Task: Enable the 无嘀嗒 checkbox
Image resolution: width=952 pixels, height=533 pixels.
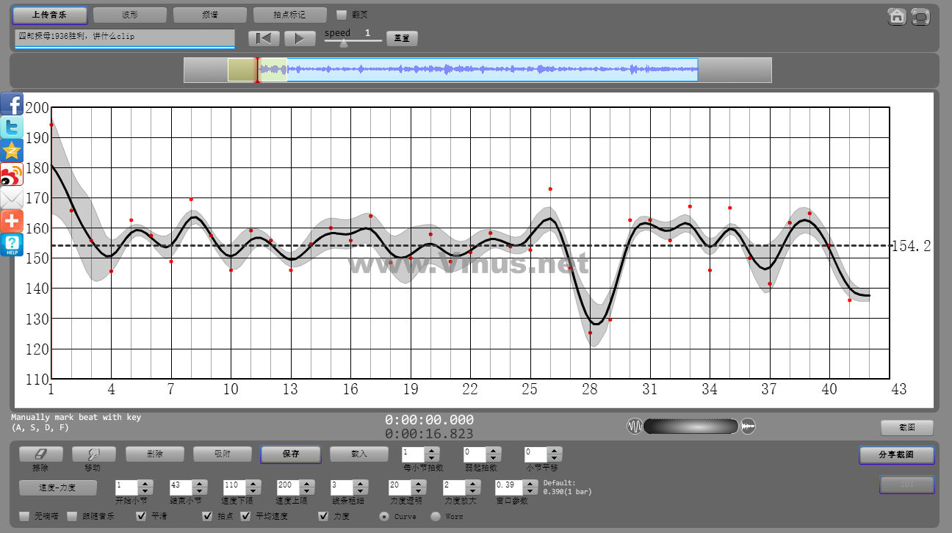Action: click(24, 516)
